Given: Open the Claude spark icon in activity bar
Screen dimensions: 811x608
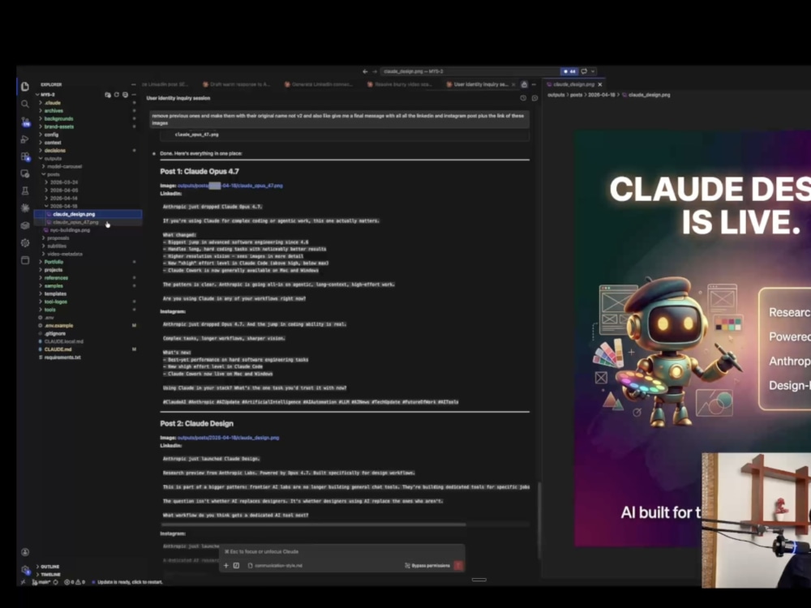Looking at the screenshot, I should [x=25, y=208].
